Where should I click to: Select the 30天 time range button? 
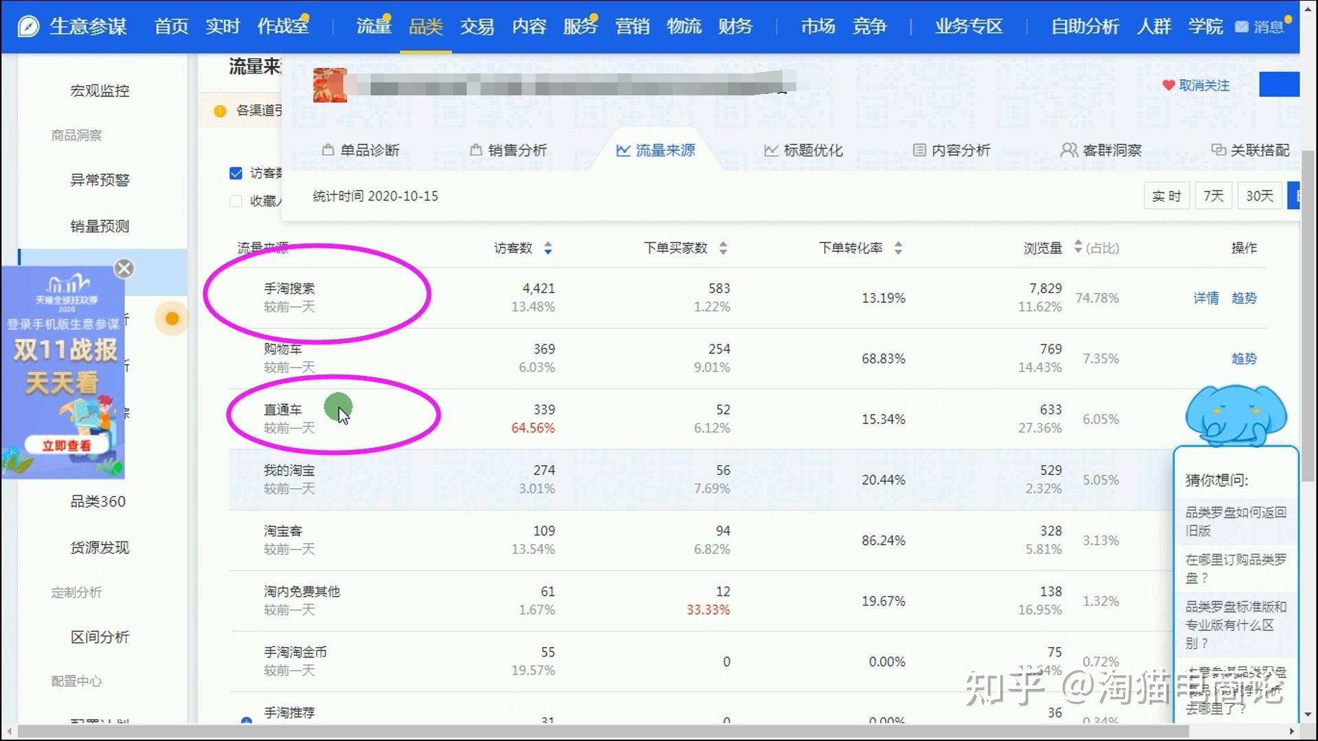[1260, 196]
